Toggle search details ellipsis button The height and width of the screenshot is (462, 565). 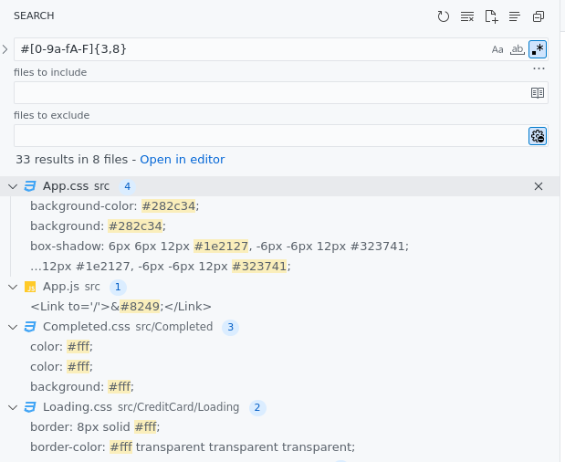pos(539,68)
